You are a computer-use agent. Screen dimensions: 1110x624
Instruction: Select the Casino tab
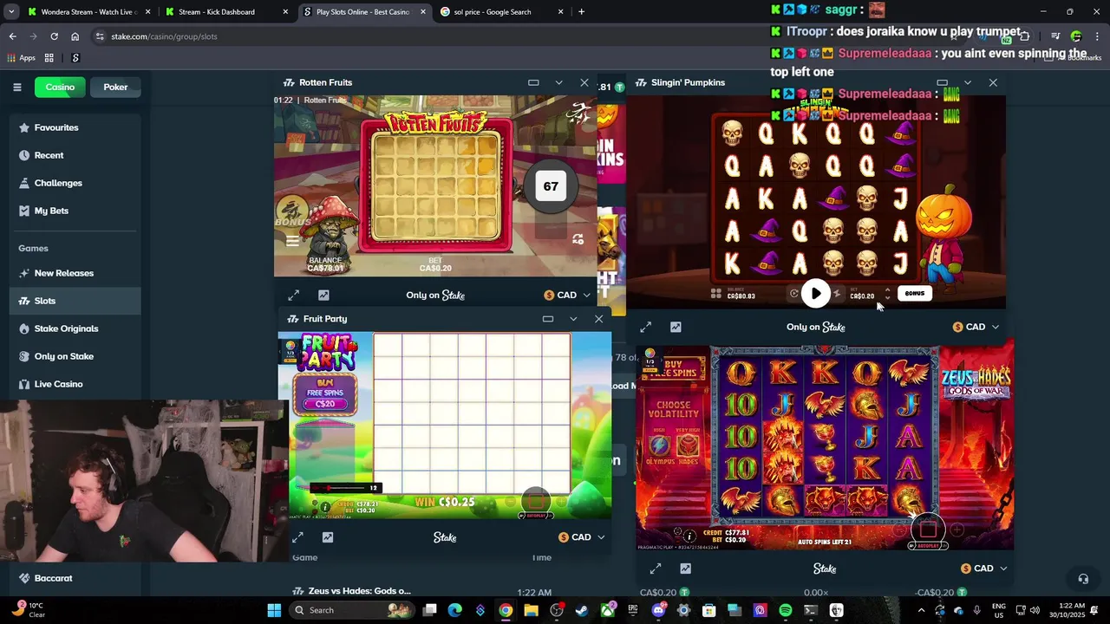pos(60,87)
